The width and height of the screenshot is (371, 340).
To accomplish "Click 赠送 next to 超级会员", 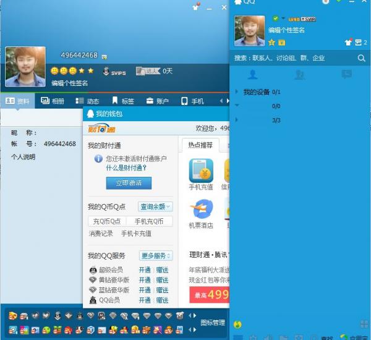I will click(162, 270).
